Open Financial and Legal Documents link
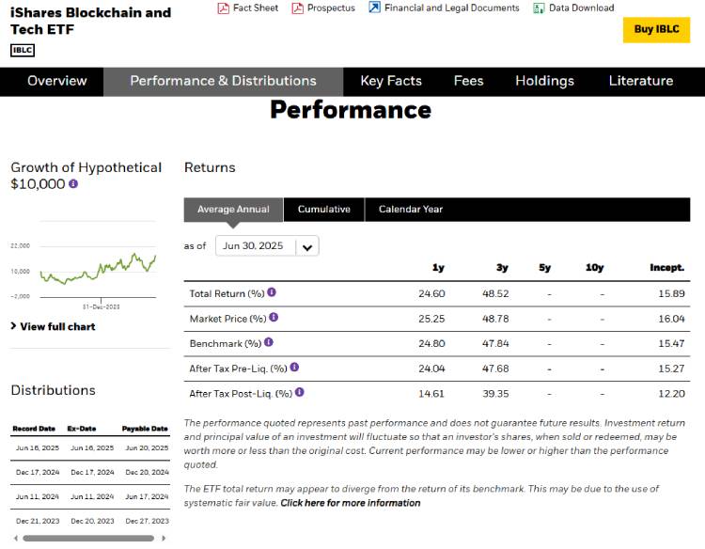 point(452,8)
